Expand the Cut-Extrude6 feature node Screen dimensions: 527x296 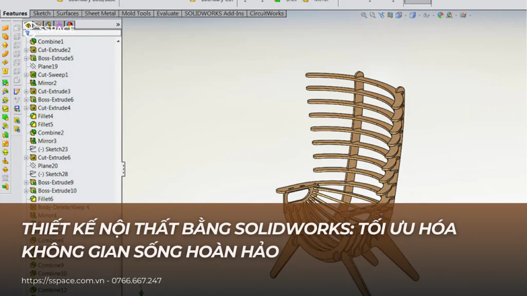[26, 158]
